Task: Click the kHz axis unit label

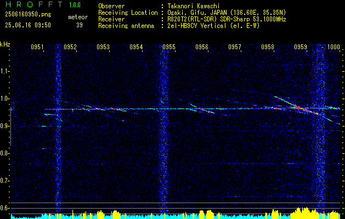Action: coord(5,44)
